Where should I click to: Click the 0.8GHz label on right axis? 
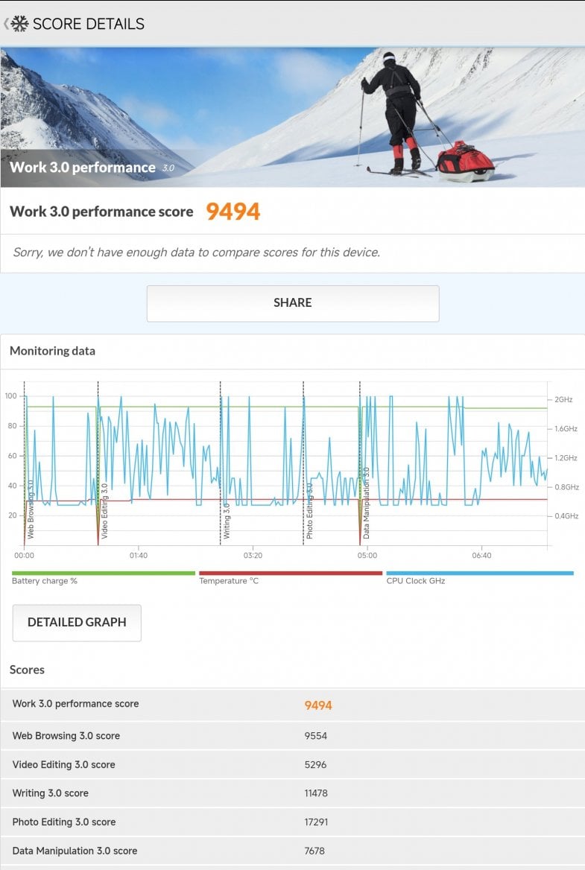click(x=566, y=487)
